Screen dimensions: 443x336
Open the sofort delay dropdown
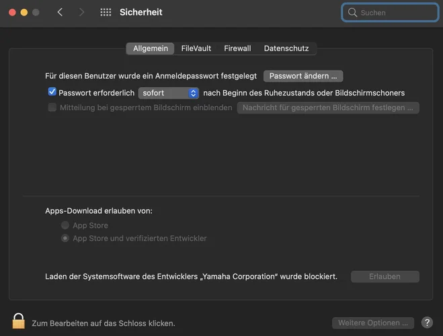(x=168, y=93)
